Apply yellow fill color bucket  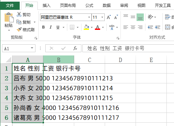pos(86,27)
